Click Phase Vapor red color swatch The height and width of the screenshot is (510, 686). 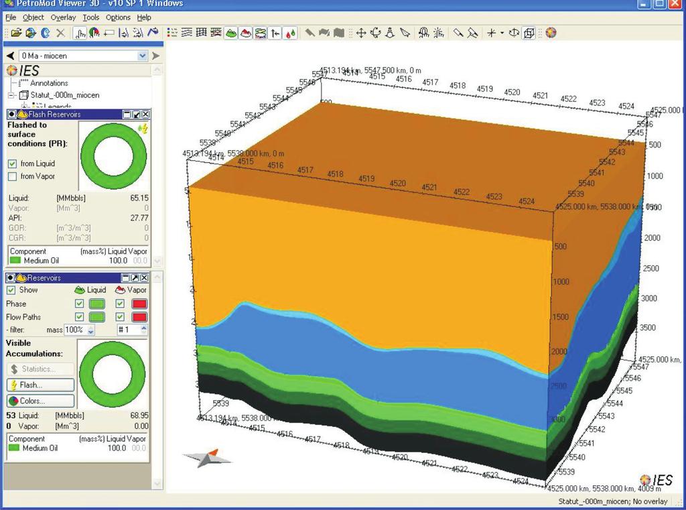click(x=139, y=304)
